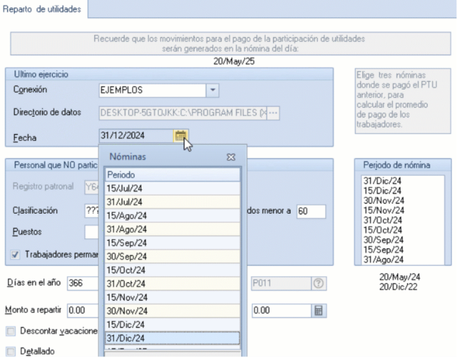Click the Fecha date field 31/12/2024

tap(136, 136)
